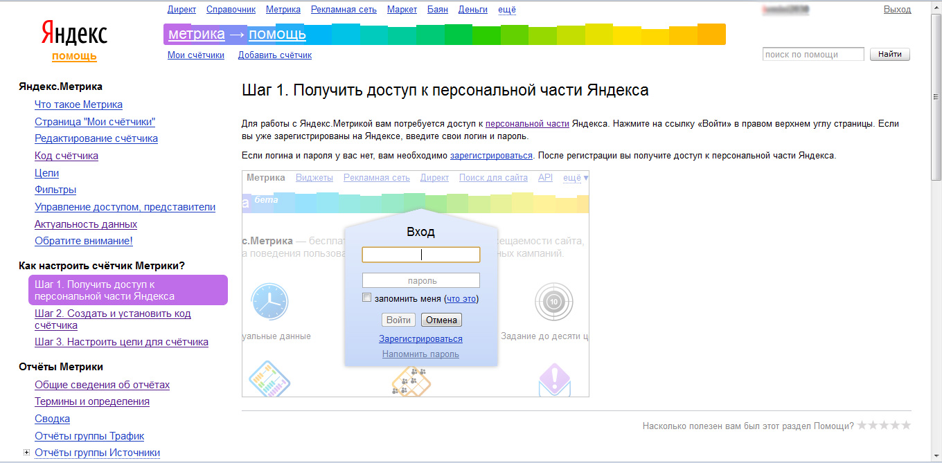Screen dimensions: 942x463
Task: Open Термины и определения link
Action: [x=92, y=401]
